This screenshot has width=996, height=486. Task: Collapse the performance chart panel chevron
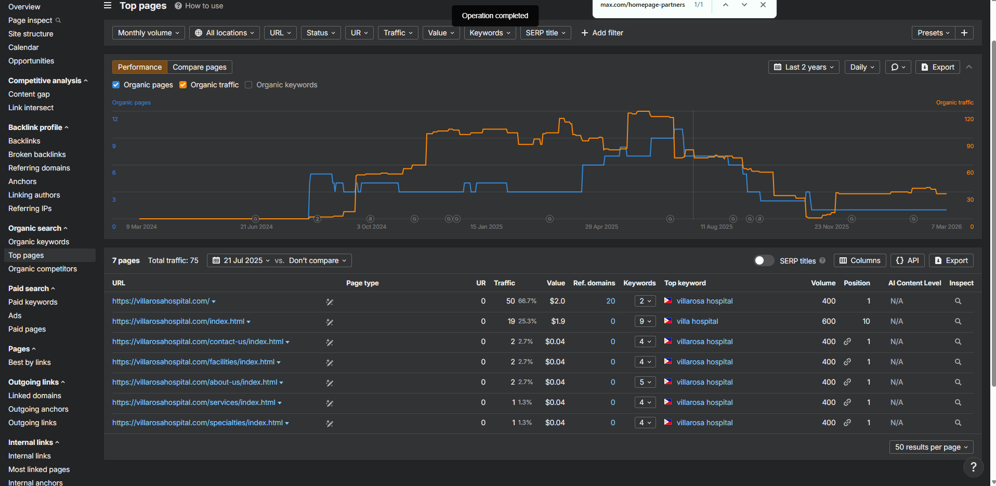(969, 67)
